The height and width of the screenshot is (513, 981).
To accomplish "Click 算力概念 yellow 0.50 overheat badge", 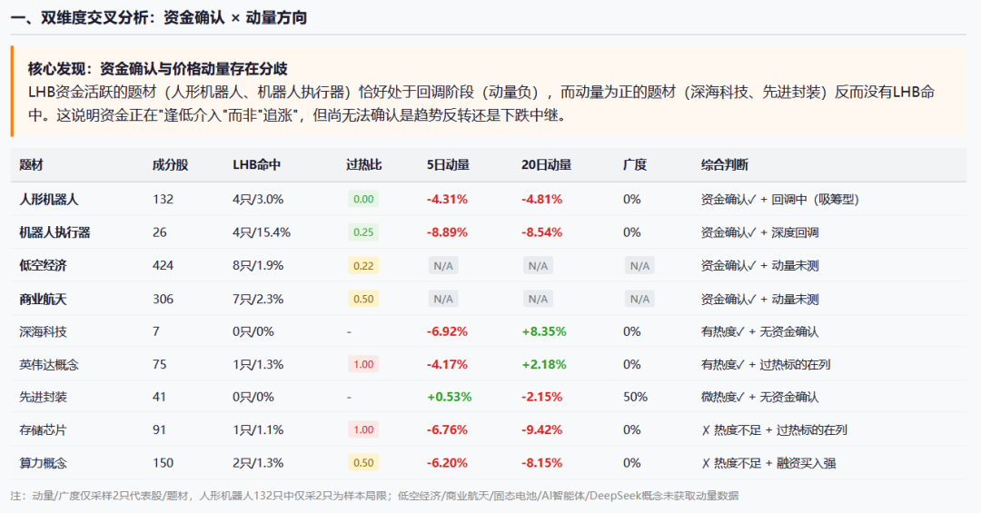I will [363, 463].
